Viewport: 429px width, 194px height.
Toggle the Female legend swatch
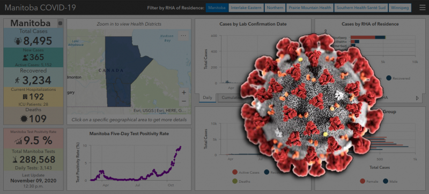coord(363,181)
